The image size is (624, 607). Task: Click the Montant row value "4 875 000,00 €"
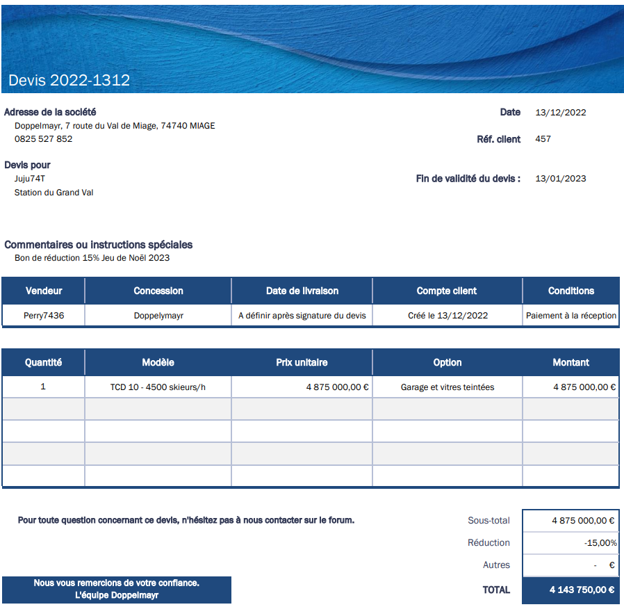pos(571,387)
